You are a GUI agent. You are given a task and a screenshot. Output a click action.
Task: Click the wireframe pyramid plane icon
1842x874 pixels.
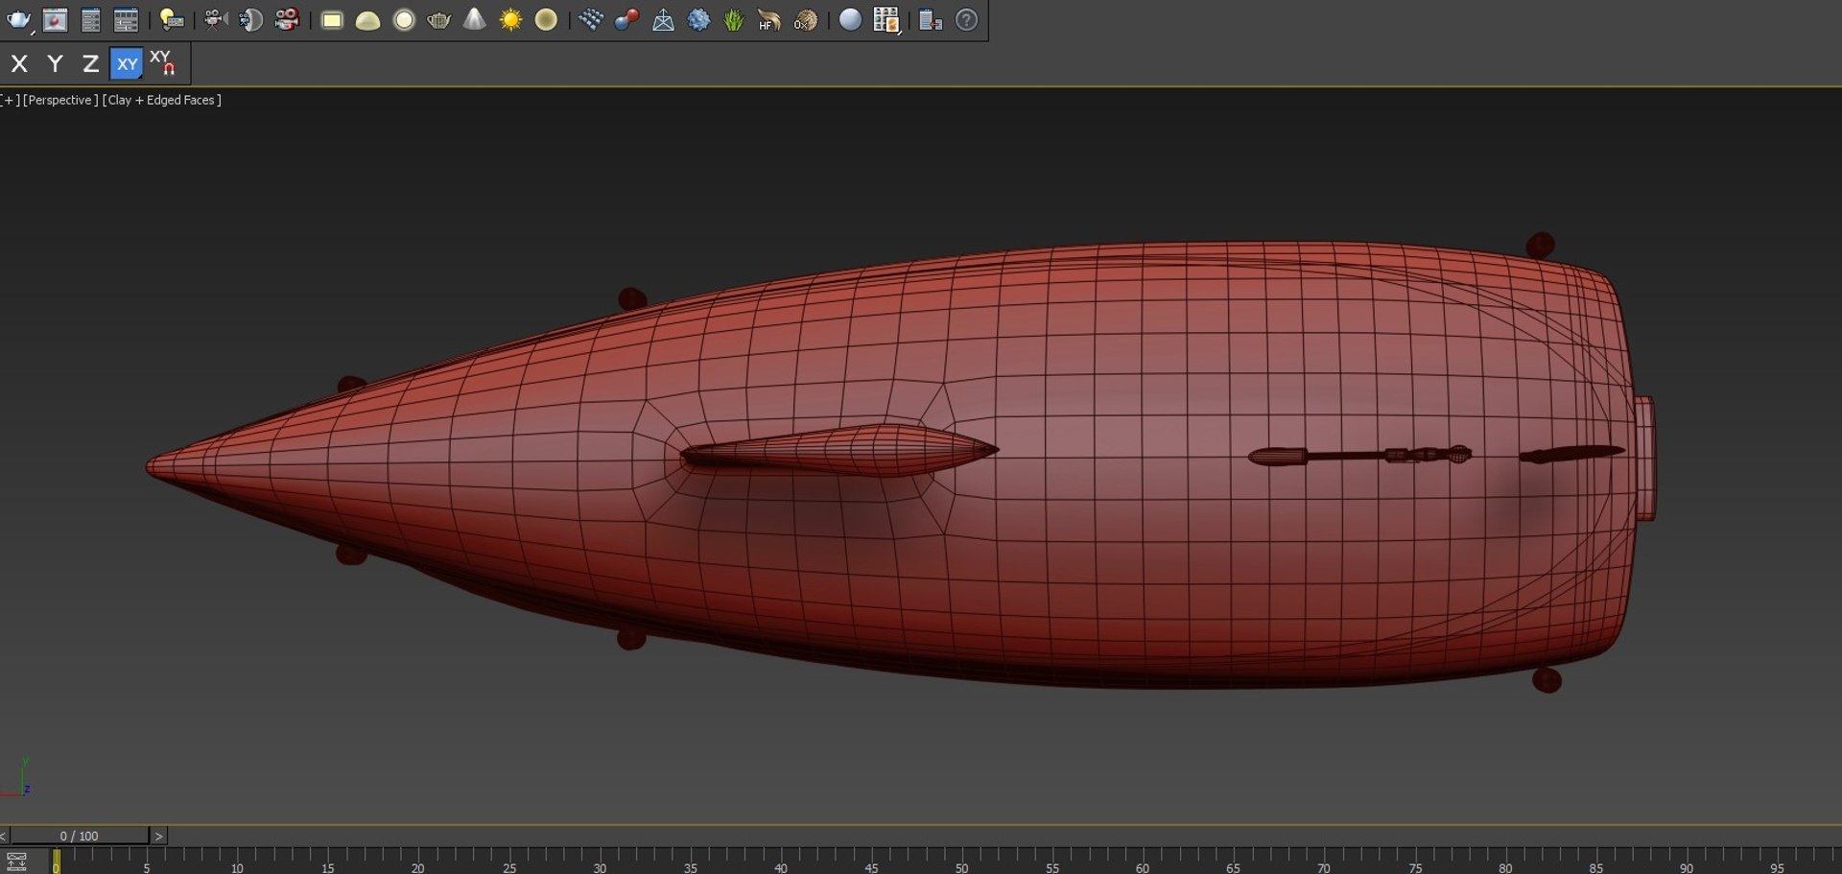[663, 20]
